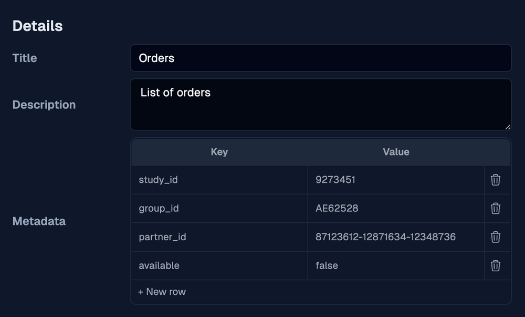Image resolution: width=525 pixels, height=317 pixels.
Task: Edit the 9273451 value cell
Action: pyautogui.click(x=395, y=180)
